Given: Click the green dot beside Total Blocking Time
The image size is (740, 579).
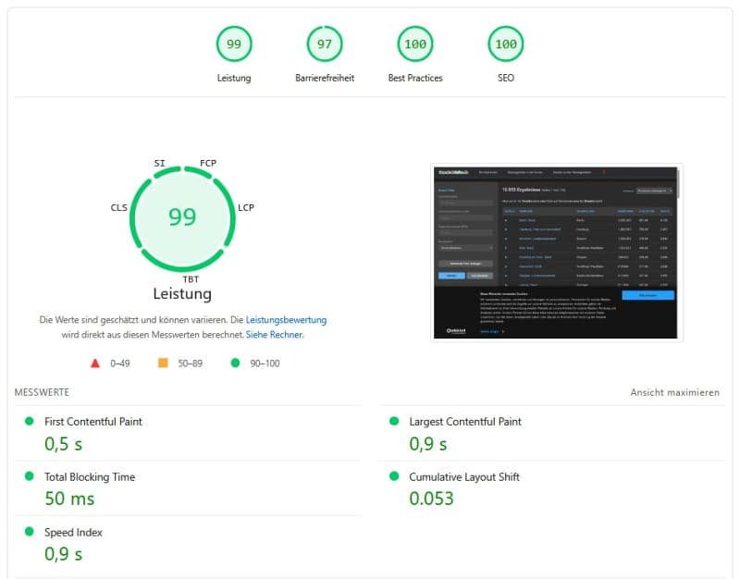Looking at the screenshot, I should (28, 478).
